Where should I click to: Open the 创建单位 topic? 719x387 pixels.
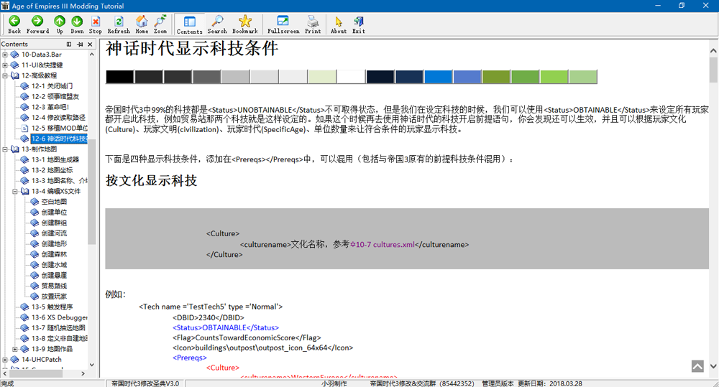(54, 213)
